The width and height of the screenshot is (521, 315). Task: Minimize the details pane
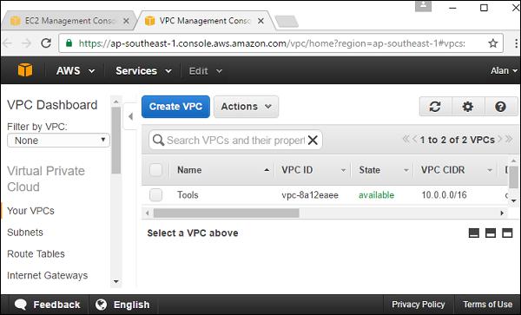[x=474, y=233]
